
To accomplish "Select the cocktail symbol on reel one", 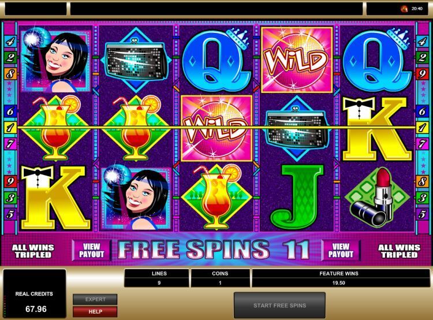I will pyautogui.click(x=55, y=128).
